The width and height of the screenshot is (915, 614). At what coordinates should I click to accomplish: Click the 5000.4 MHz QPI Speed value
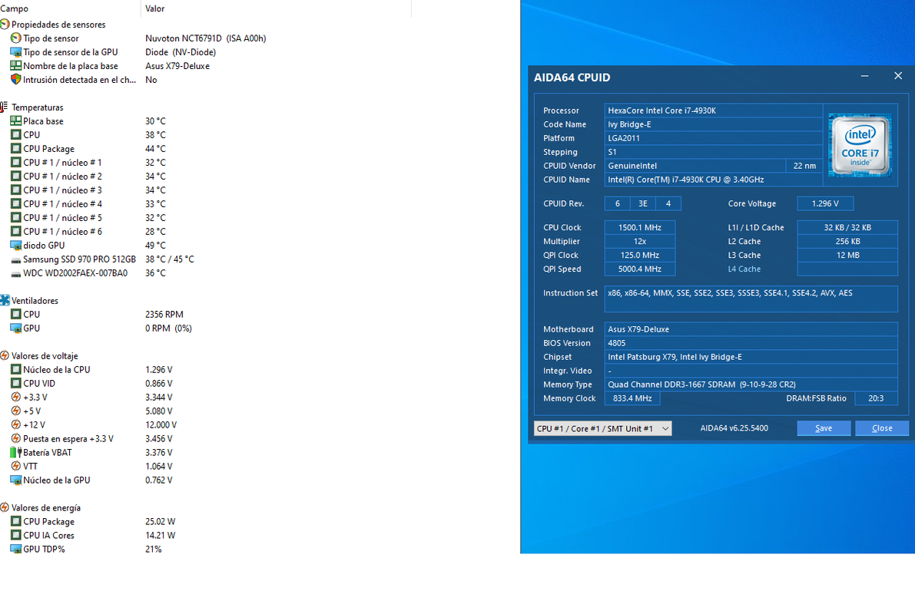tap(640, 269)
